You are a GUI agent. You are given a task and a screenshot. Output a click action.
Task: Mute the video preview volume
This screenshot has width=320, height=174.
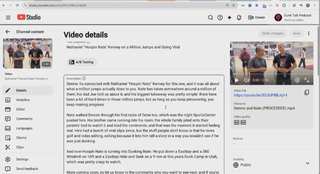[x=247, y=80]
